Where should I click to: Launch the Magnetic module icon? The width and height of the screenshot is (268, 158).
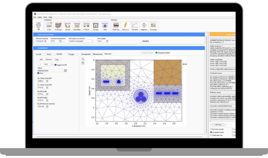coord(144,25)
